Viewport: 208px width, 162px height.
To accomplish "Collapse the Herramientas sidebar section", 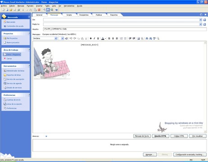I will 29,66.
